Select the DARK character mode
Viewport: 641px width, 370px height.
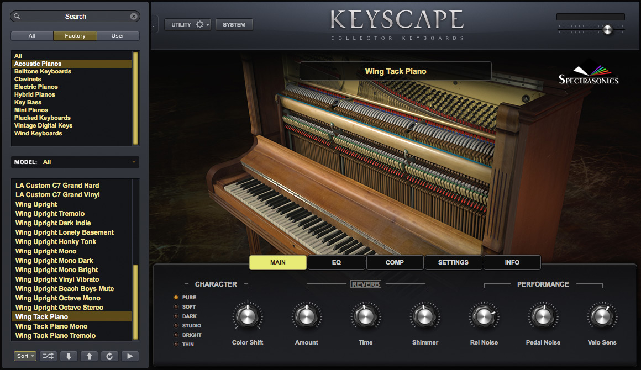click(x=176, y=316)
